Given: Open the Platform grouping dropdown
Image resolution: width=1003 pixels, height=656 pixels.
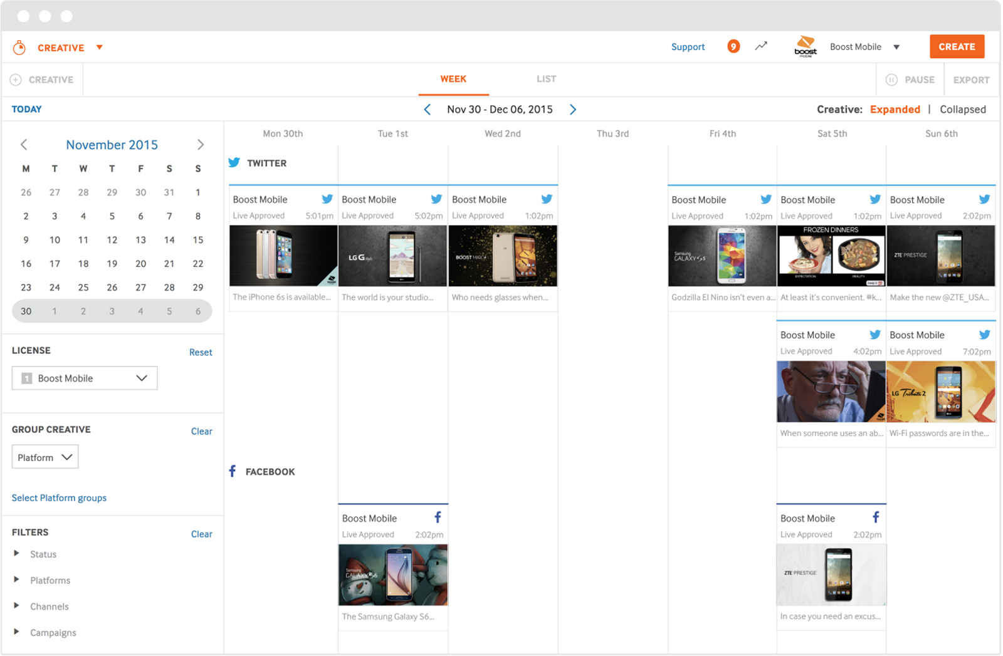Looking at the screenshot, I should tap(45, 457).
